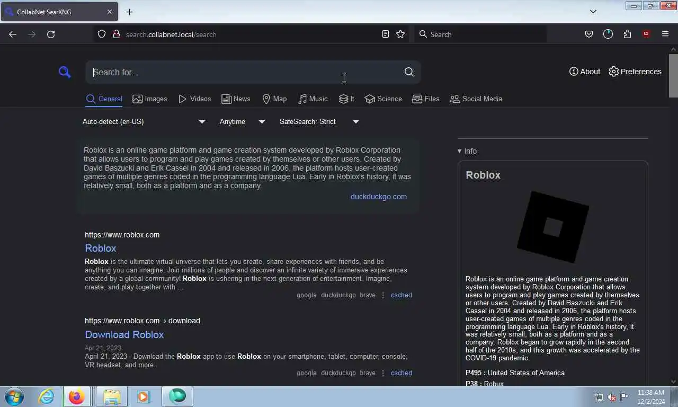Screen dimensions: 678x407
Task: Open more options for Download Roblox result
Action: [383, 373]
